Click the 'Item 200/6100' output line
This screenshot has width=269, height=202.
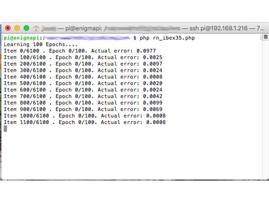click(x=83, y=64)
